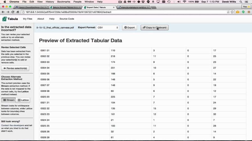252x141 pixels.
Task: Click the Wi-Fi status icon
Action: pos(184,2)
